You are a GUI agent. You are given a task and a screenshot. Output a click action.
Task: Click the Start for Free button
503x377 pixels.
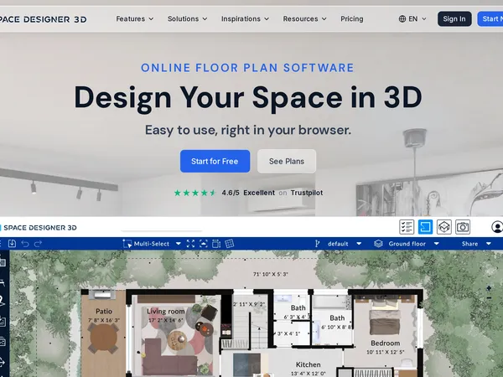point(215,161)
